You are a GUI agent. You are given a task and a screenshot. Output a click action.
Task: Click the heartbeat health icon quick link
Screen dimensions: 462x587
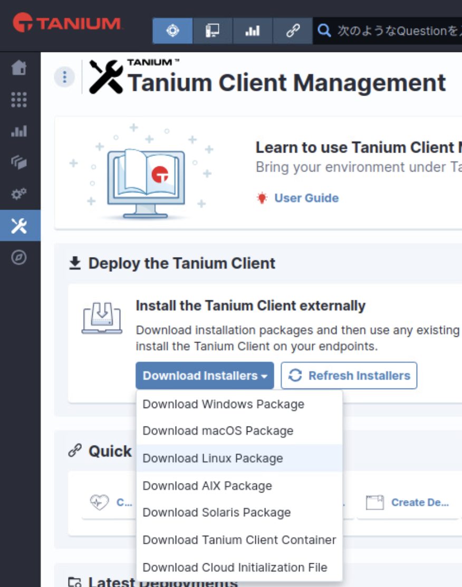(99, 502)
